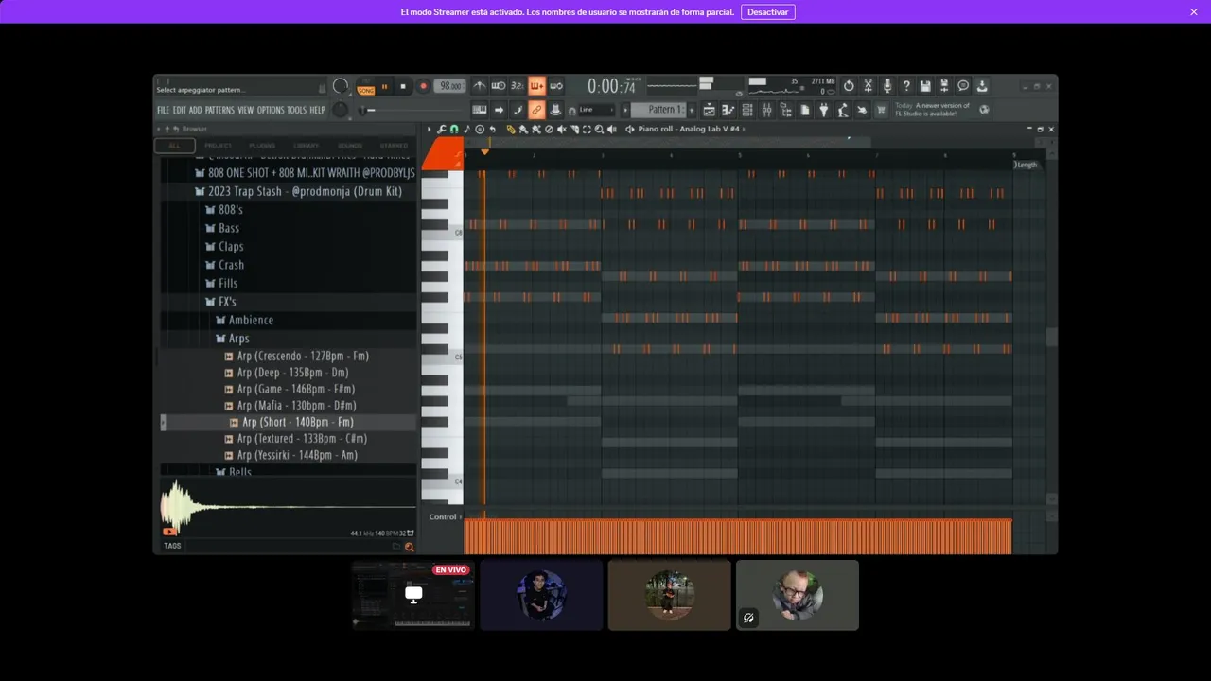Add new pattern with plus button
This screenshot has height=681, width=1211.
coord(692,110)
